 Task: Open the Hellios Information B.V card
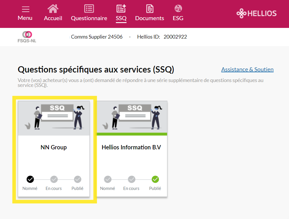point(132,149)
